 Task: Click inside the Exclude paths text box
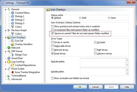[103, 62]
